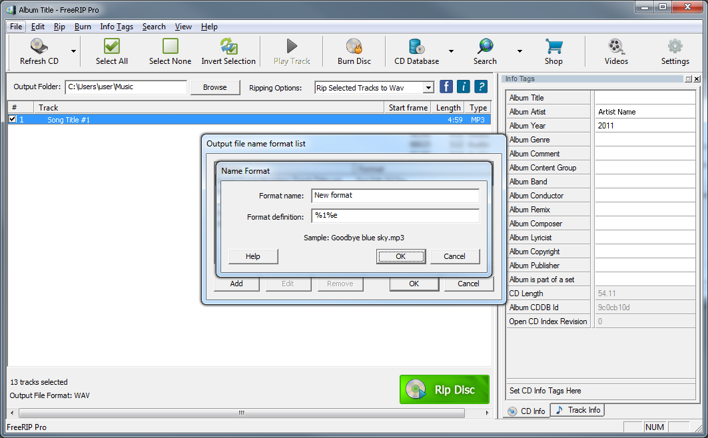Image resolution: width=708 pixels, height=438 pixels.
Task: Open the Ripping Options combo box
Action: (x=374, y=87)
